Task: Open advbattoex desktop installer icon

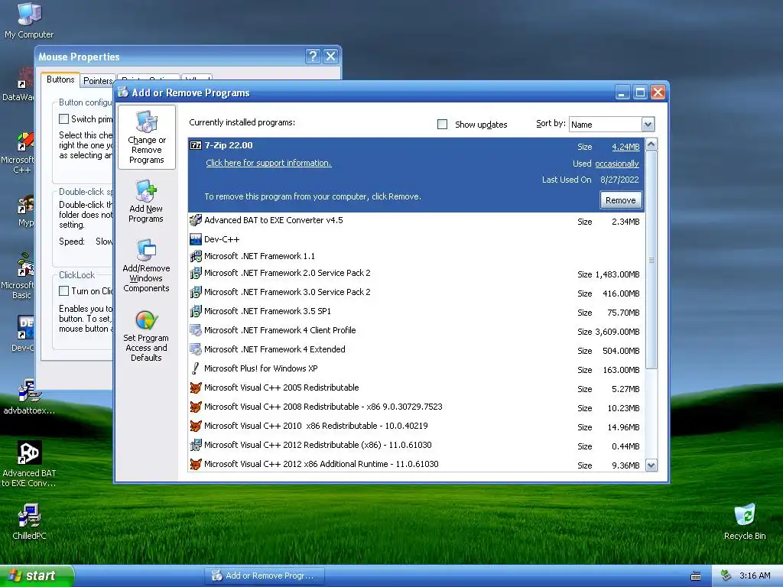Action: click(x=29, y=397)
